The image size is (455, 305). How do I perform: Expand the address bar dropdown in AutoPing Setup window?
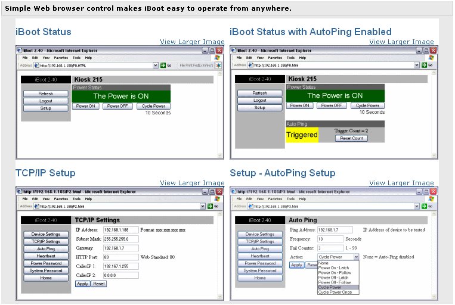(x=417, y=207)
